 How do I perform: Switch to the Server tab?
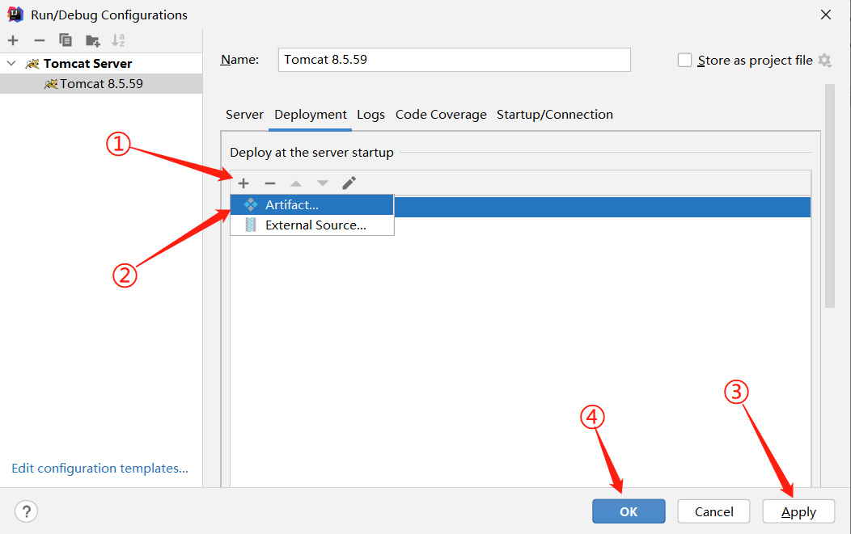(244, 115)
